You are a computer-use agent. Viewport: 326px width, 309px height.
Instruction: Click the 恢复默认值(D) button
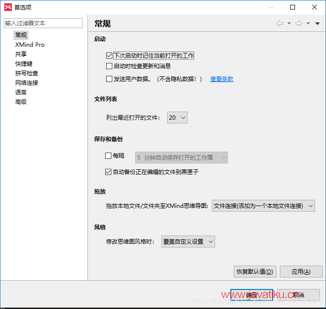click(255, 271)
